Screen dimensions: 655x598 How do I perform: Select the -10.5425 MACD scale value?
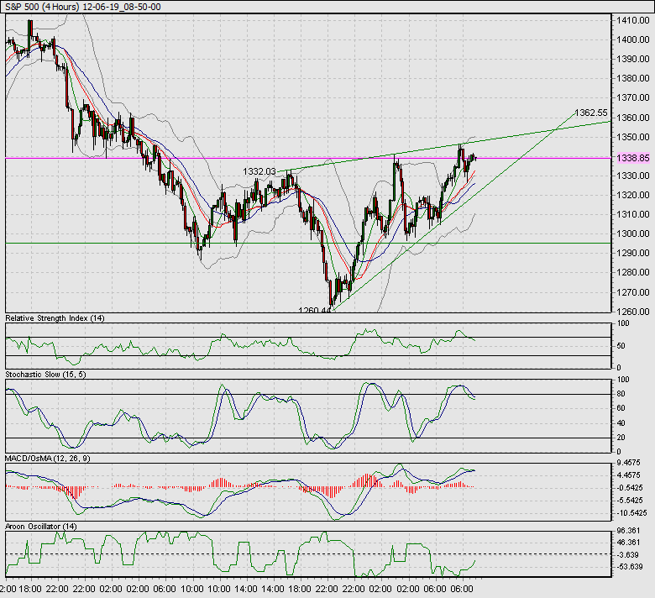coord(631,513)
